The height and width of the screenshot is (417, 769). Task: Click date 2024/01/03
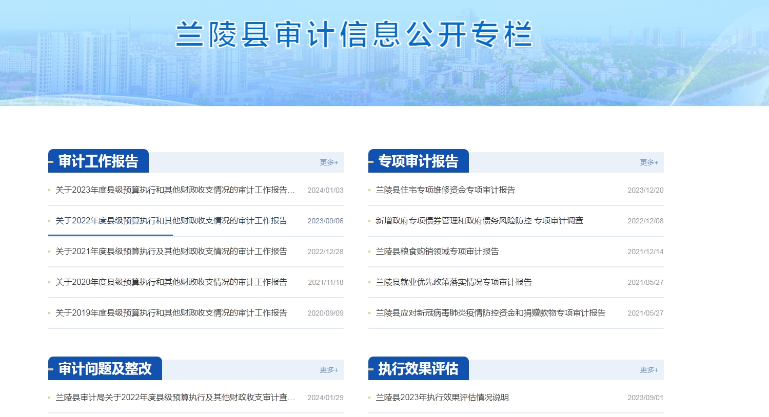coord(325,190)
